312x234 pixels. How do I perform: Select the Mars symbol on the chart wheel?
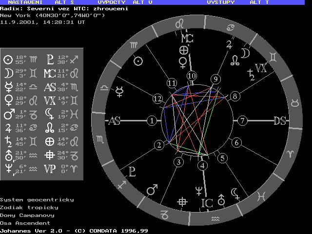coord(153,187)
